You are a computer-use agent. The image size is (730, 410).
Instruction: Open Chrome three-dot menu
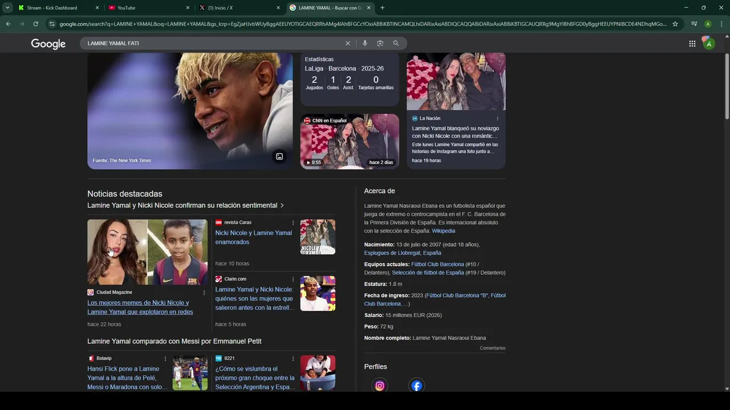coord(721,24)
